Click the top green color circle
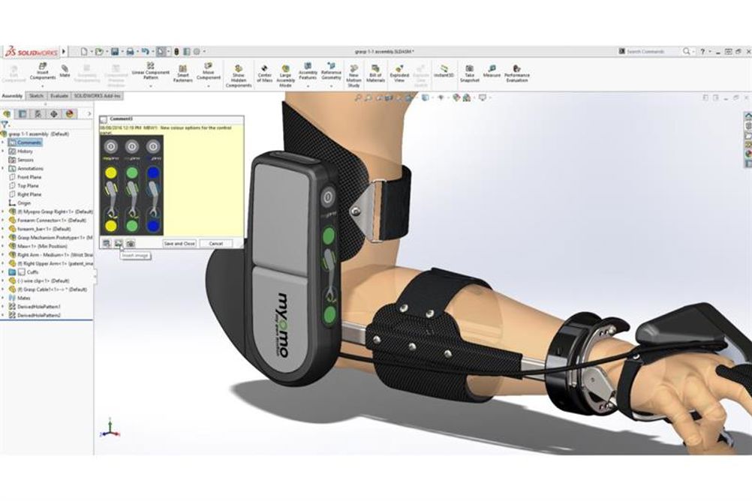 coord(132,172)
